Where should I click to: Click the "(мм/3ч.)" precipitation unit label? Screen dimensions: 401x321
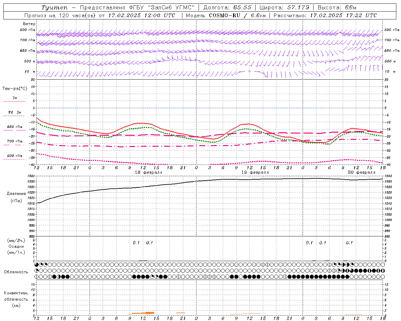(16, 240)
